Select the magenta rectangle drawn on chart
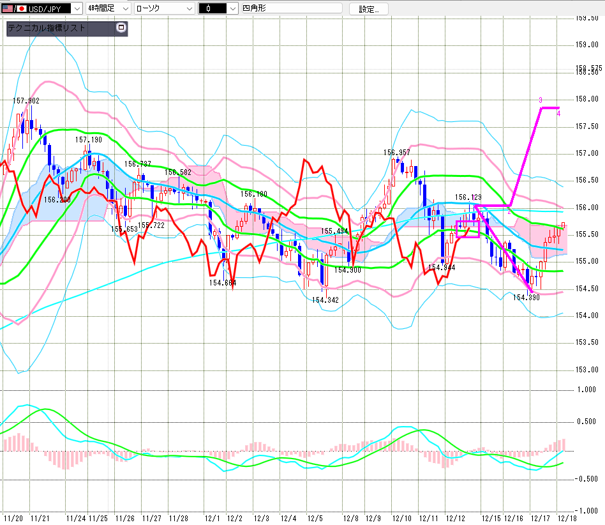Image resolution: width=605 pixels, height=525 pixels. click(467, 229)
